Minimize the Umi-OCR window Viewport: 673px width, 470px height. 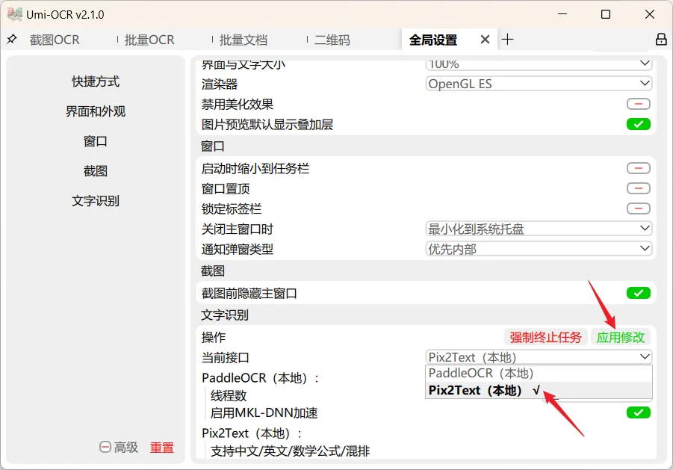[562, 14]
